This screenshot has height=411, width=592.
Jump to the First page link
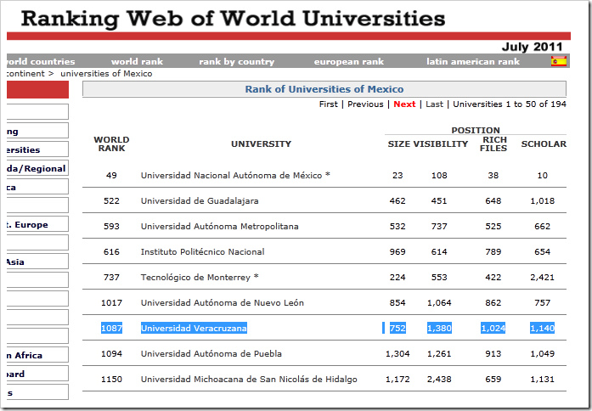click(x=328, y=104)
